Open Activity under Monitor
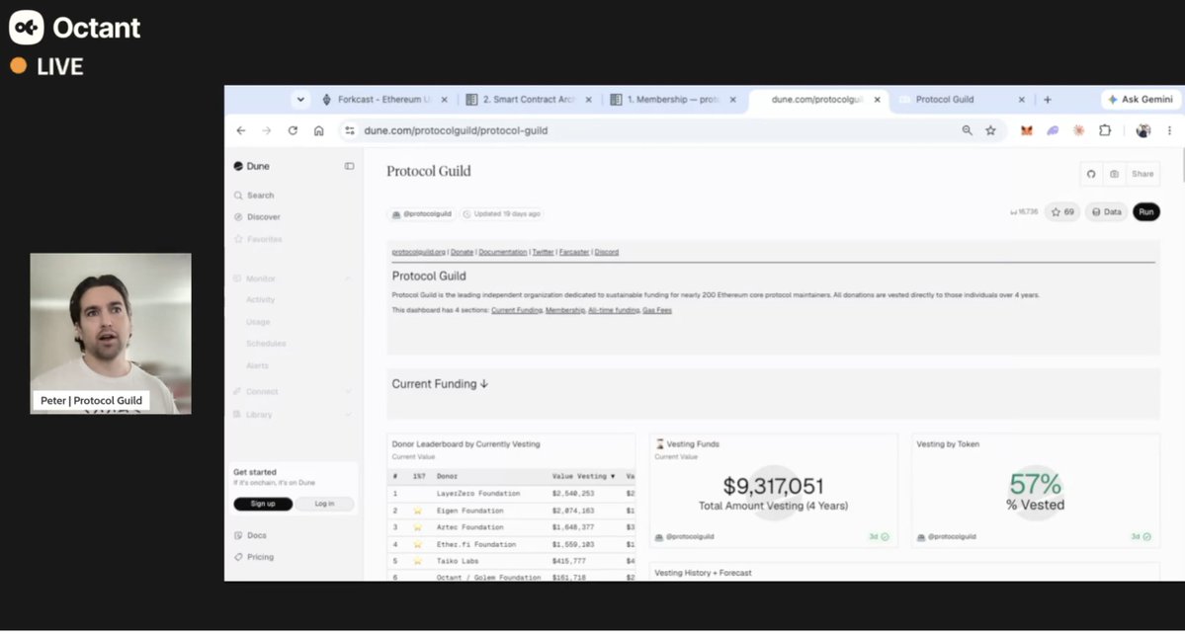 click(x=261, y=299)
